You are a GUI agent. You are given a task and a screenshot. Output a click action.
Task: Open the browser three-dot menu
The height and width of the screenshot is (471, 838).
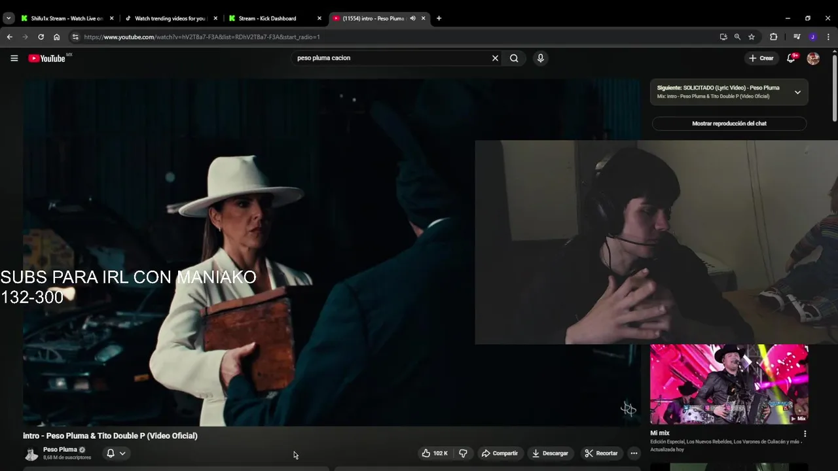[828, 37]
